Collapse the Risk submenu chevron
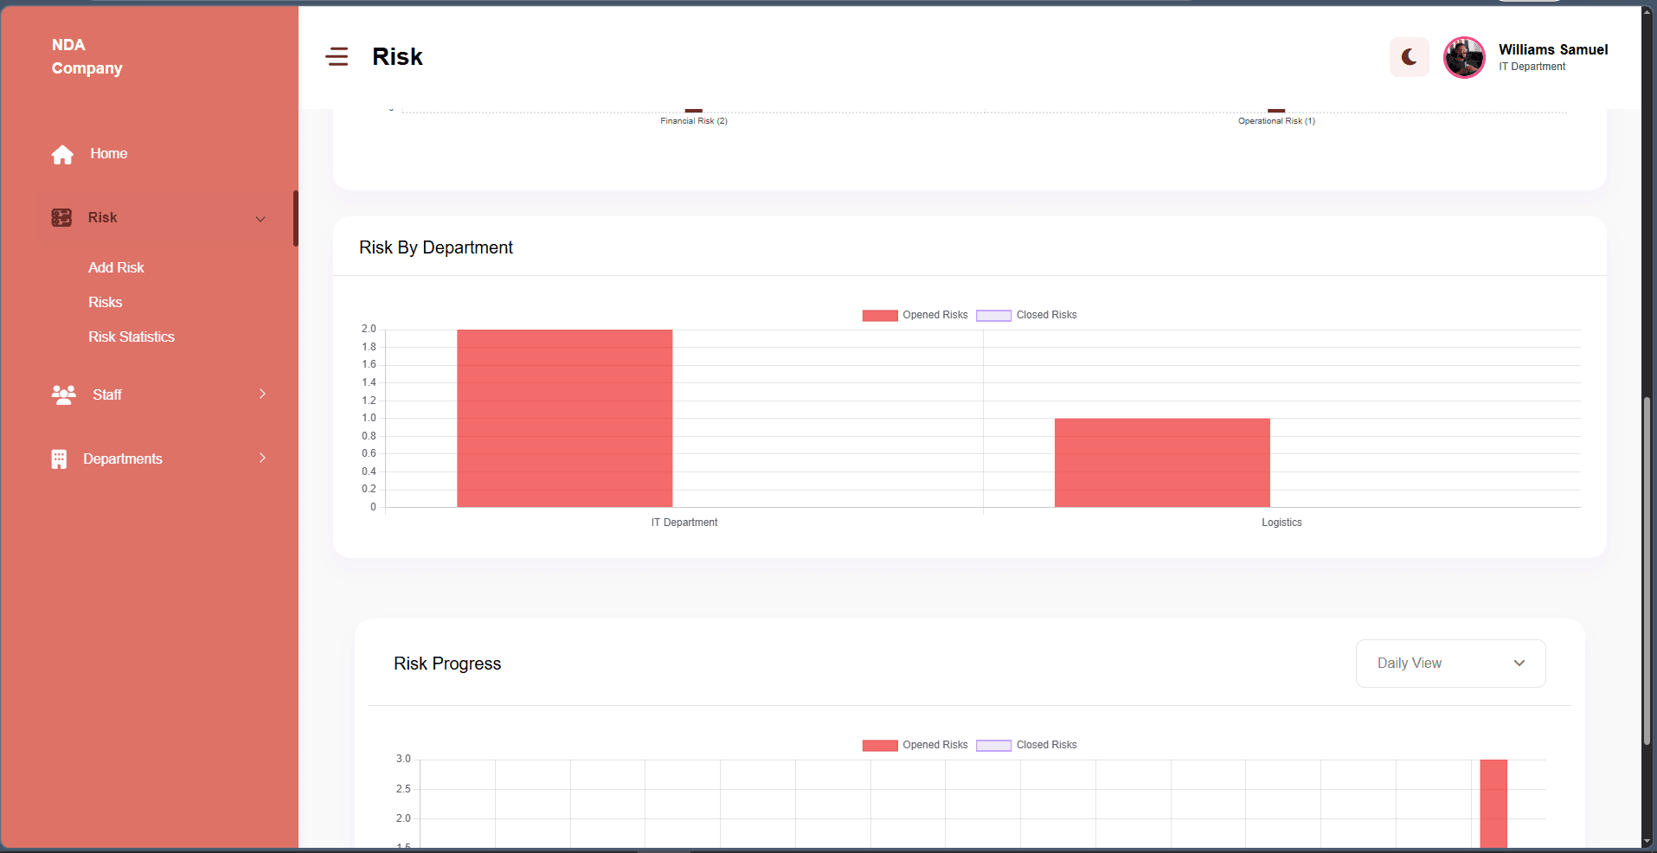Image resolution: width=1657 pixels, height=853 pixels. coord(260,219)
